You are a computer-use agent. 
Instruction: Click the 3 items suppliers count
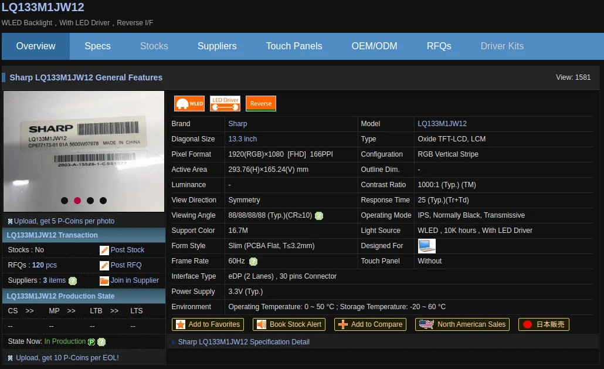click(55, 281)
